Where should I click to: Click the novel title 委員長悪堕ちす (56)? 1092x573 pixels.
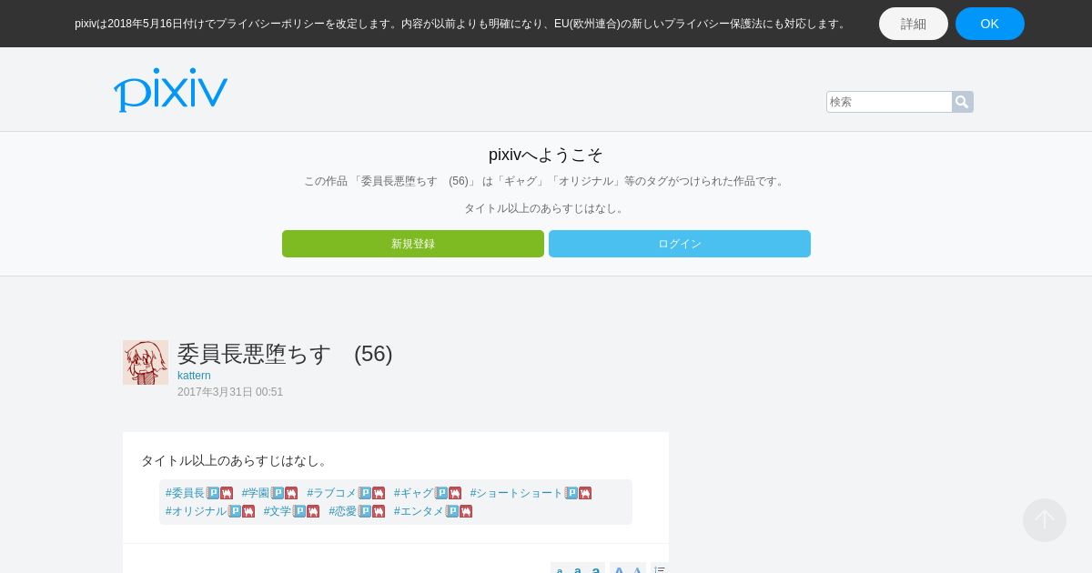(285, 354)
